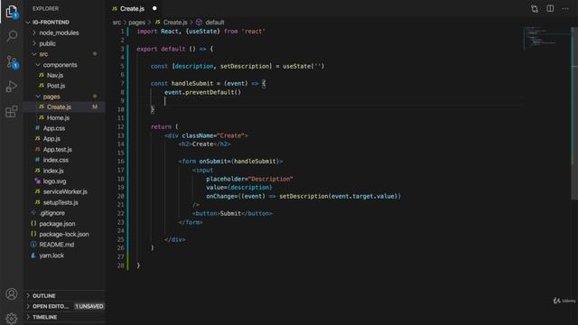
Task: Click the Split Editor Right icon
Action: coord(550,8)
